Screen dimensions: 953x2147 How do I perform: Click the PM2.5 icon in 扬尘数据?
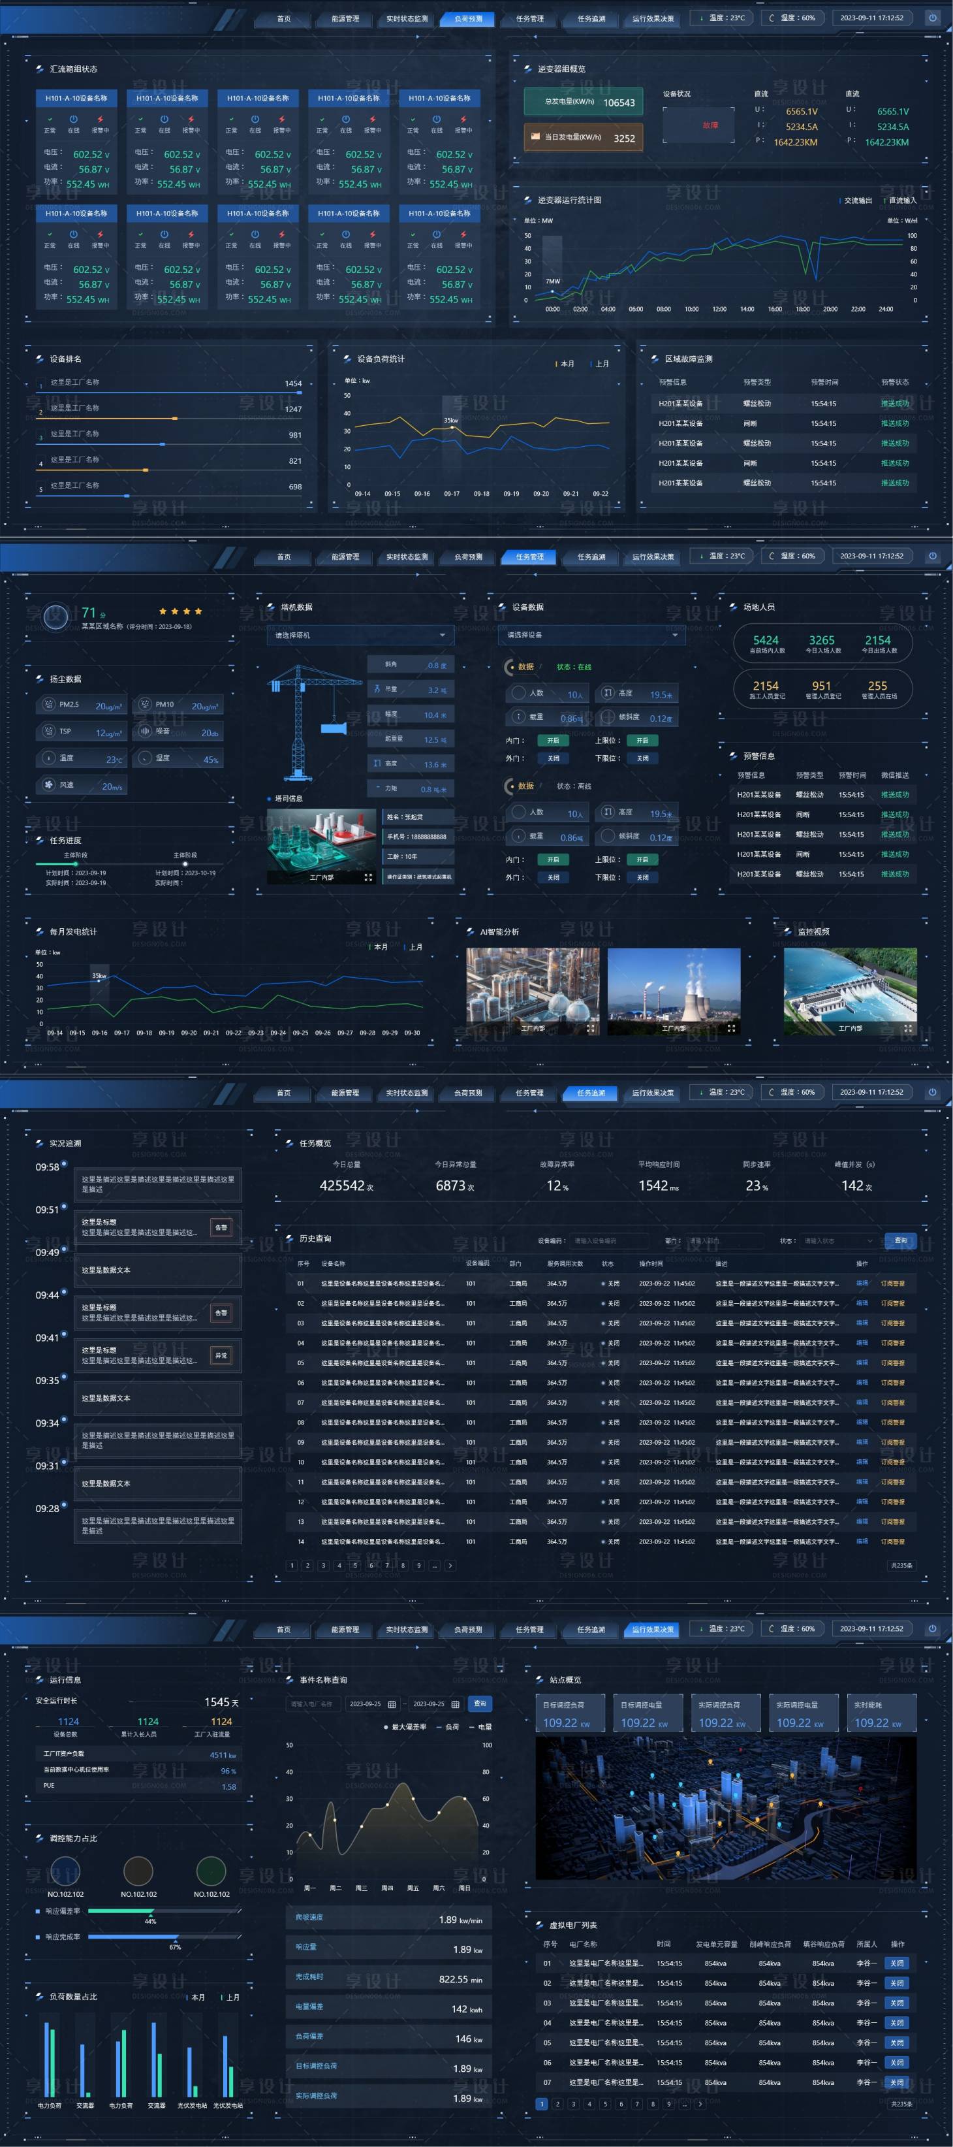click(48, 705)
